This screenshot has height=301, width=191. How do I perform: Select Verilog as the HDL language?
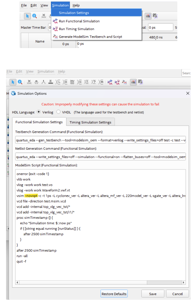click(39, 112)
